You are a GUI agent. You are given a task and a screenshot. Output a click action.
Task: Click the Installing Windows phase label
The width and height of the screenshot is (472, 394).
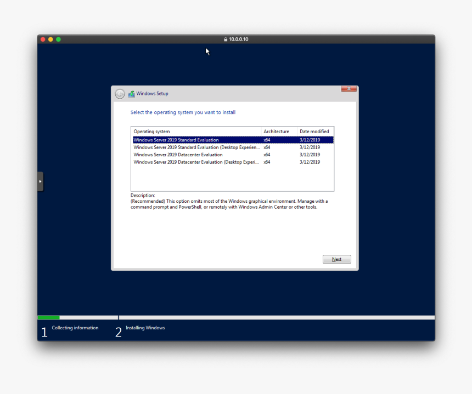point(145,327)
